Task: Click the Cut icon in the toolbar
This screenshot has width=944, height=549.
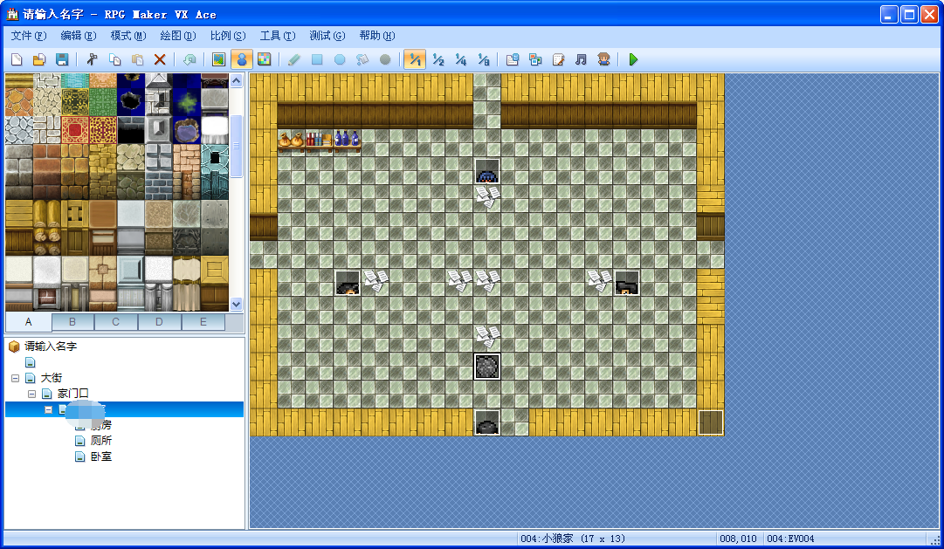Action: [92, 59]
